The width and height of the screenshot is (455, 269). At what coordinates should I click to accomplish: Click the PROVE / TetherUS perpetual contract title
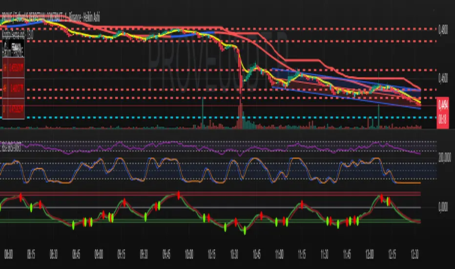(51, 18)
